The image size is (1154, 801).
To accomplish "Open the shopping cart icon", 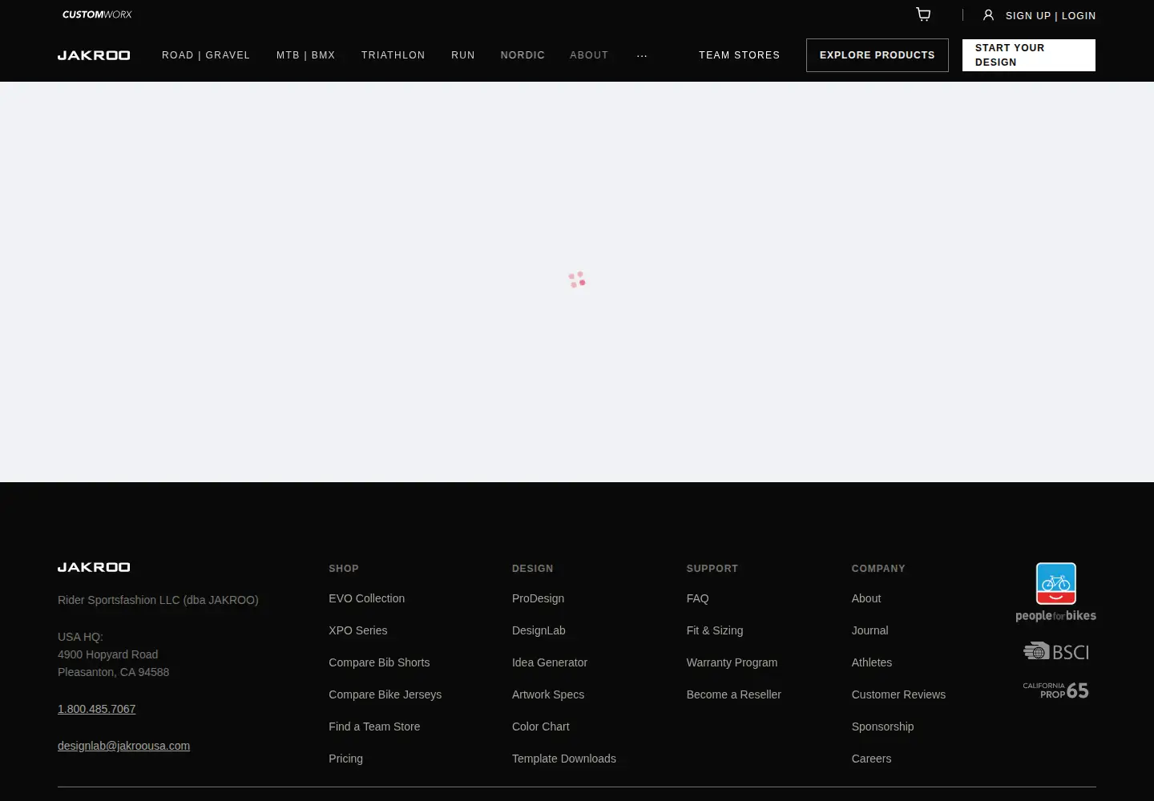I will coord(923,14).
